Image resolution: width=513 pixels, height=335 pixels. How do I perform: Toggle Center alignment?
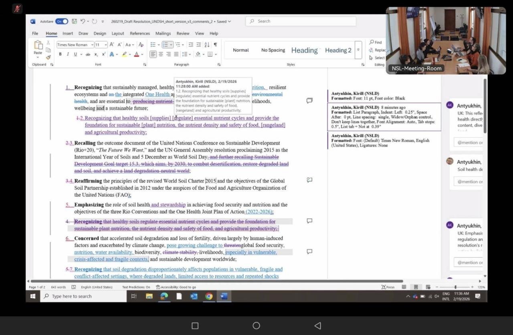point(161,54)
